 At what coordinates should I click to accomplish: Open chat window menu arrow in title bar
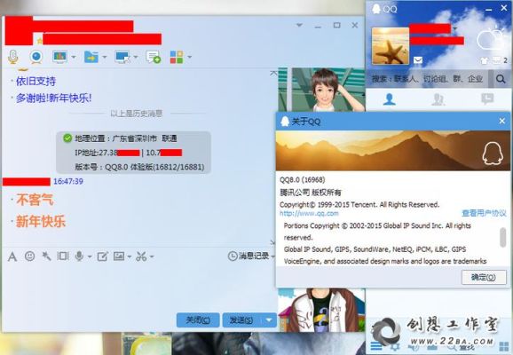point(299,25)
